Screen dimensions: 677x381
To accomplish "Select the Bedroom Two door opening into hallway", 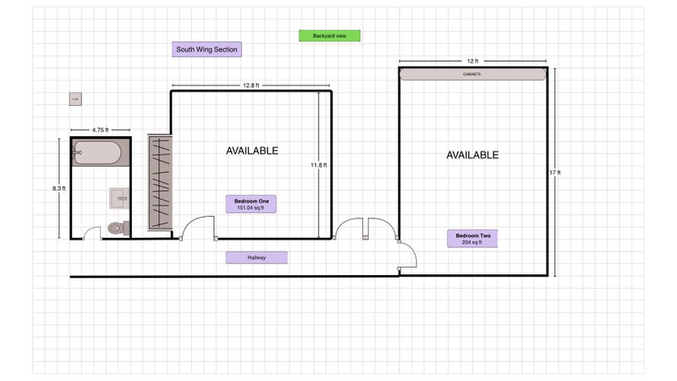I will [407, 256].
